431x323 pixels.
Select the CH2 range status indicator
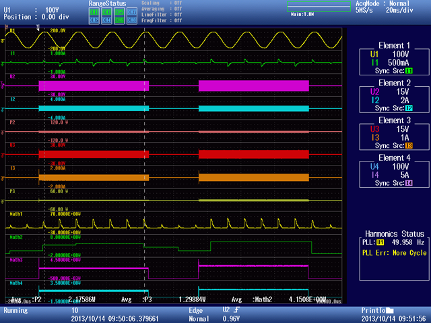[x=94, y=20]
